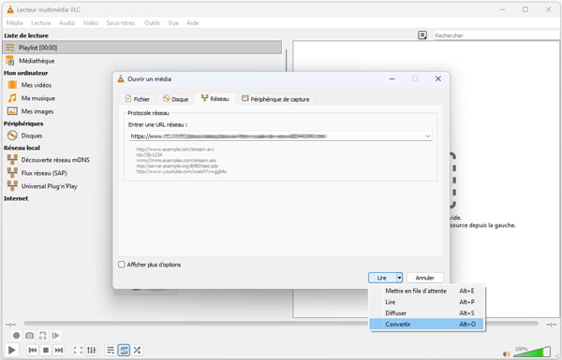This screenshot has width=562, height=360.
Task: Click the Mon ordinateur section header
Action: coord(26,73)
